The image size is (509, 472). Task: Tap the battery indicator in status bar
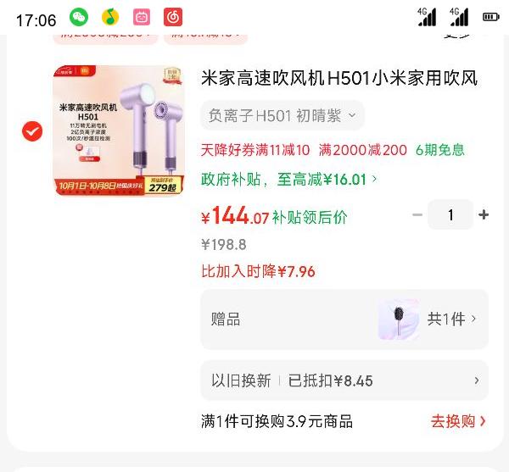(491, 17)
